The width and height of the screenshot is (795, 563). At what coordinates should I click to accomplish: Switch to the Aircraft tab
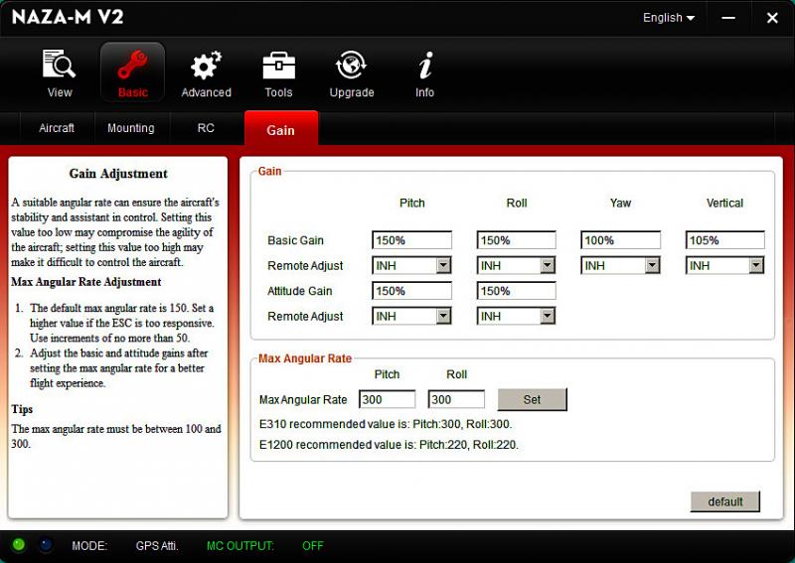(57, 128)
